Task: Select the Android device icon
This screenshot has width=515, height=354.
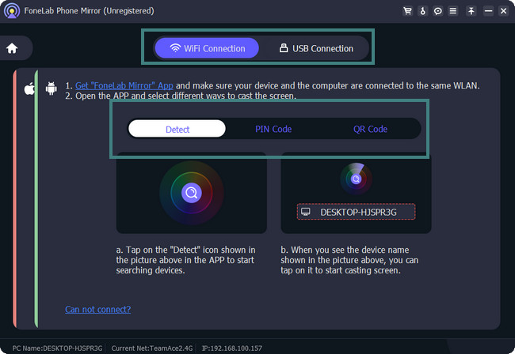Action: pyautogui.click(x=51, y=88)
